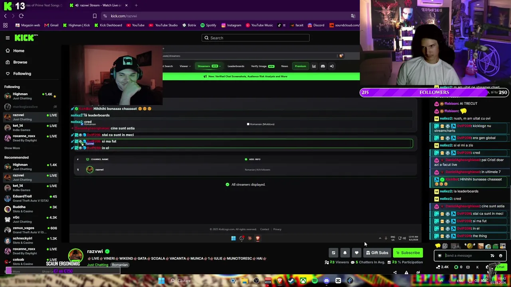Click the Kick search field
The width and height of the screenshot is (511, 287).
coord(255,38)
